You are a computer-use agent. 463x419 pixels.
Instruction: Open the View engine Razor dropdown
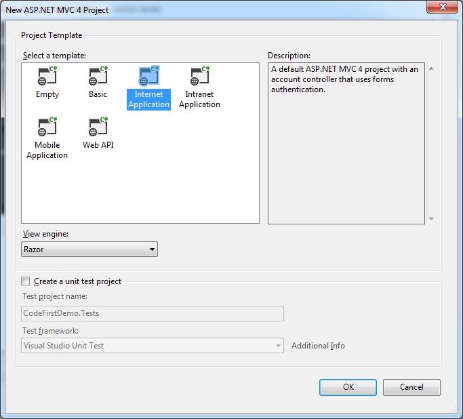[89, 250]
